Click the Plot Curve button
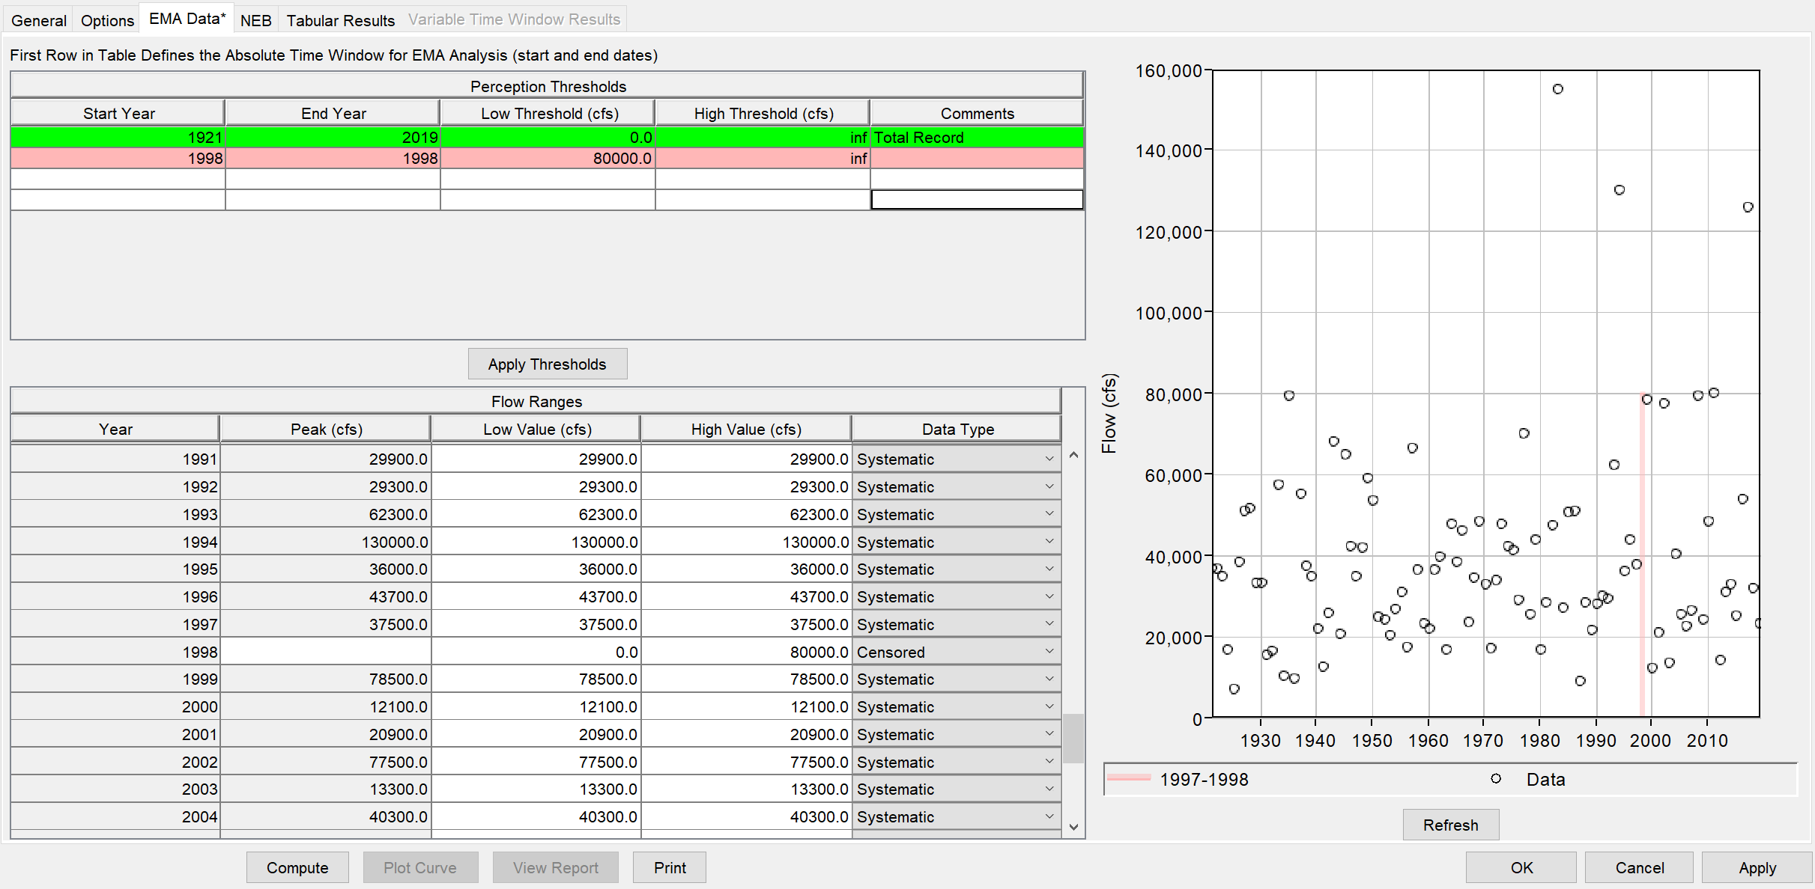Screen dimensions: 1815x889 [420, 867]
